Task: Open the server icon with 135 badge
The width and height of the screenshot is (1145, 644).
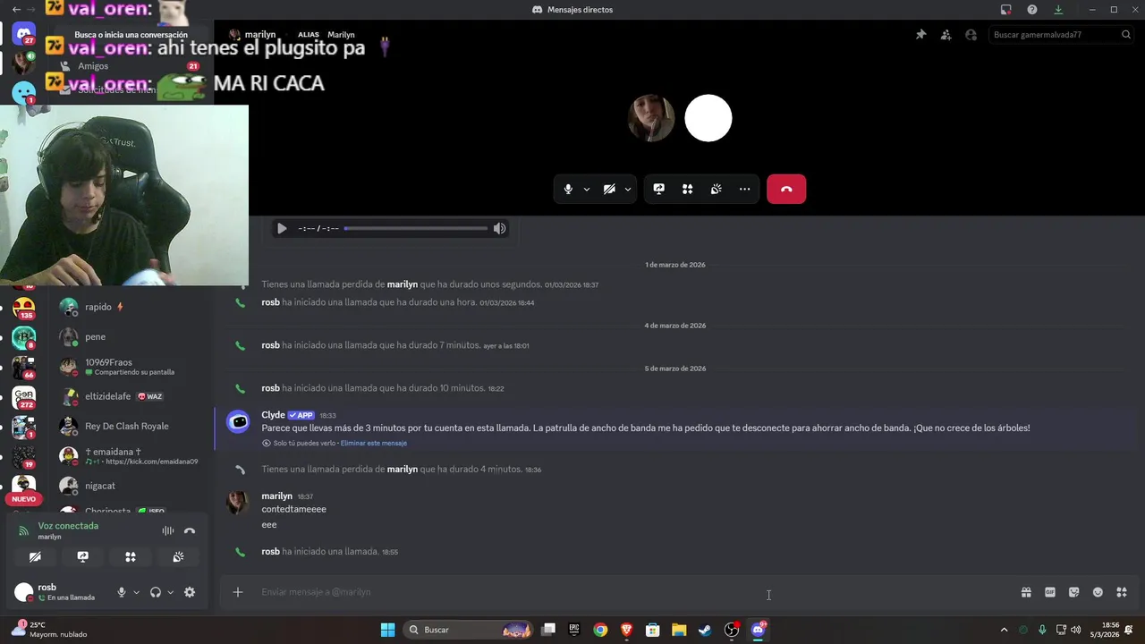Action: pyautogui.click(x=24, y=308)
